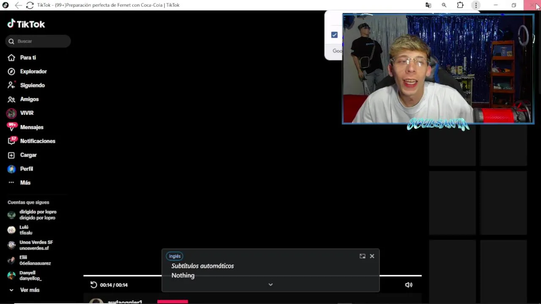Open the Para ti feed
The width and height of the screenshot is (541, 304).
[22, 57]
